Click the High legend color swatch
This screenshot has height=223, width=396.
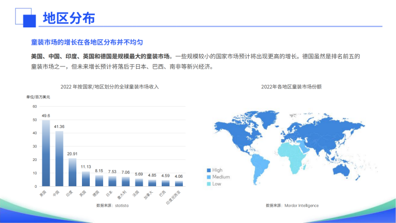[209, 170]
